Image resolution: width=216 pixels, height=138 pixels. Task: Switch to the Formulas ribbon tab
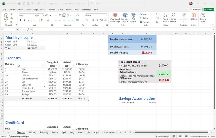pyautogui.click(x=51, y=10)
